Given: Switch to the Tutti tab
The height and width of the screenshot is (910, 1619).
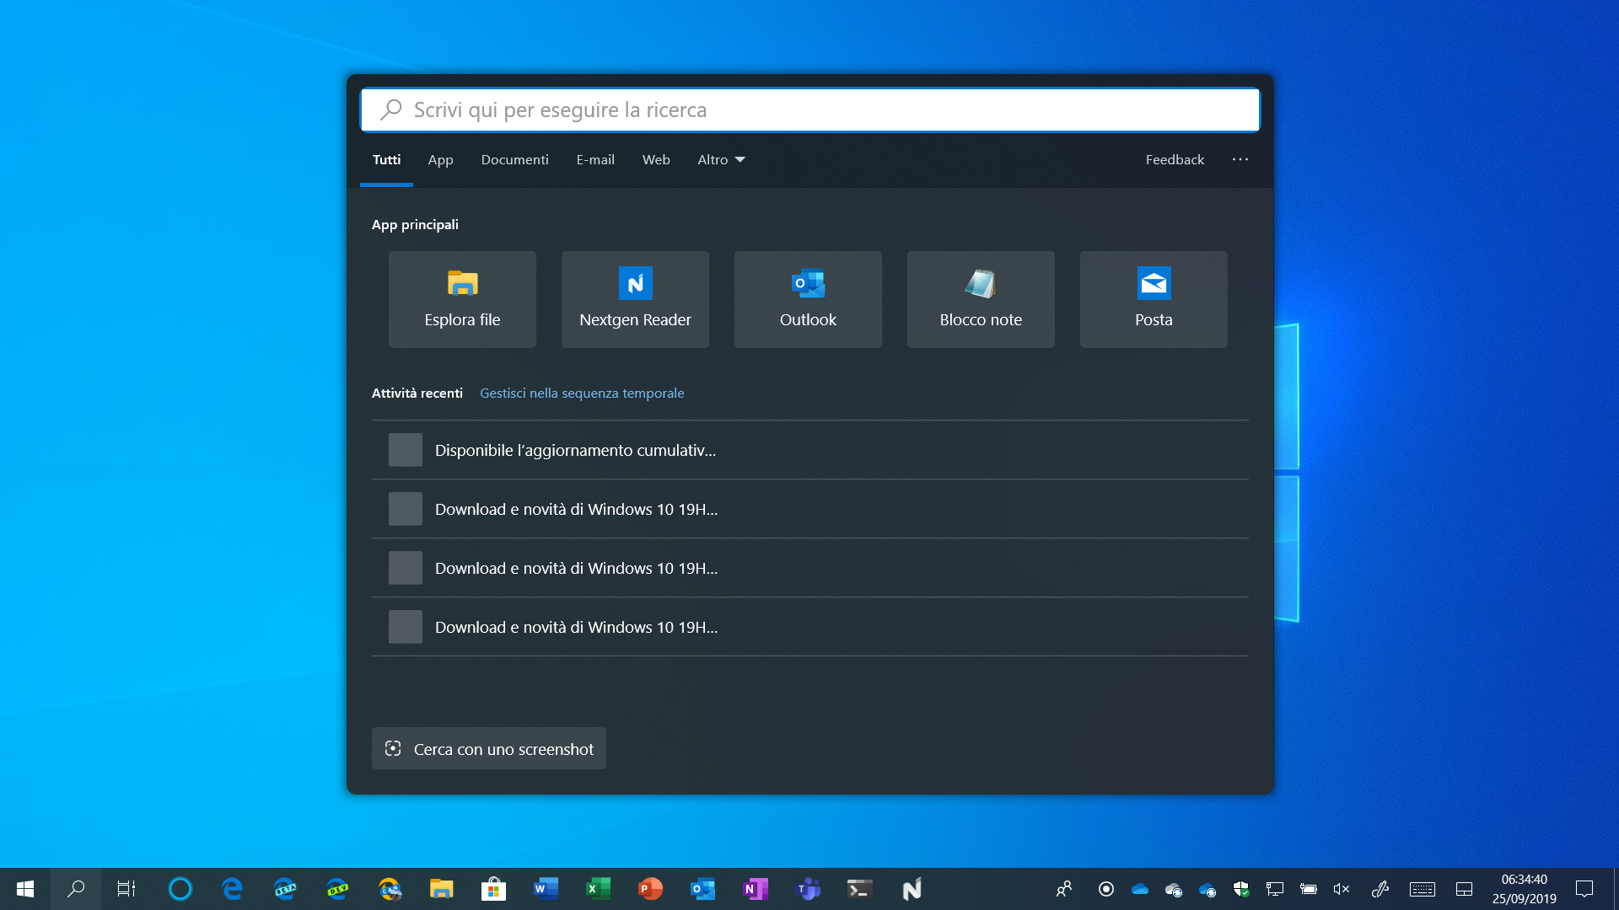Looking at the screenshot, I should point(386,160).
